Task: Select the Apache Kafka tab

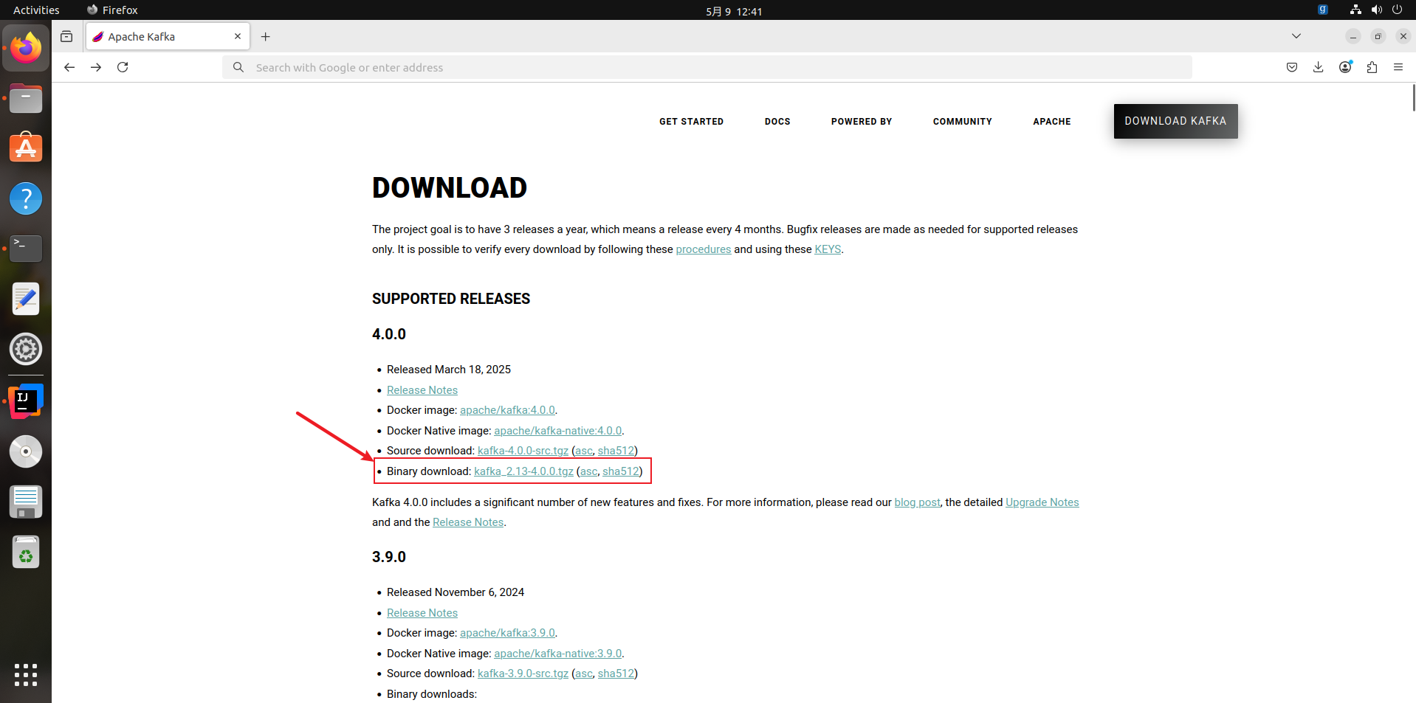Action: [x=168, y=36]
